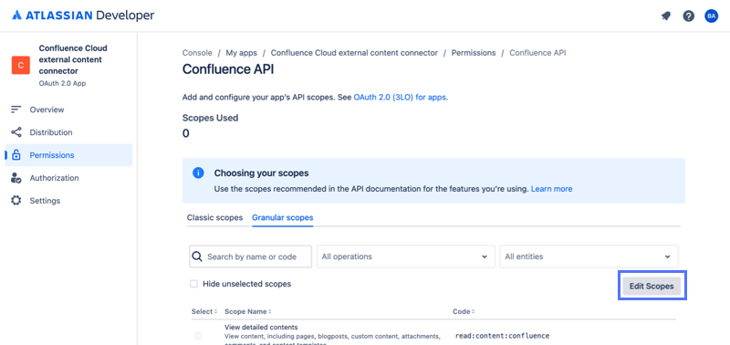The height and width of the screenshot is (345, 730).
Task: Click the OAuth 2.0 App label
Action: pos(62,84)
